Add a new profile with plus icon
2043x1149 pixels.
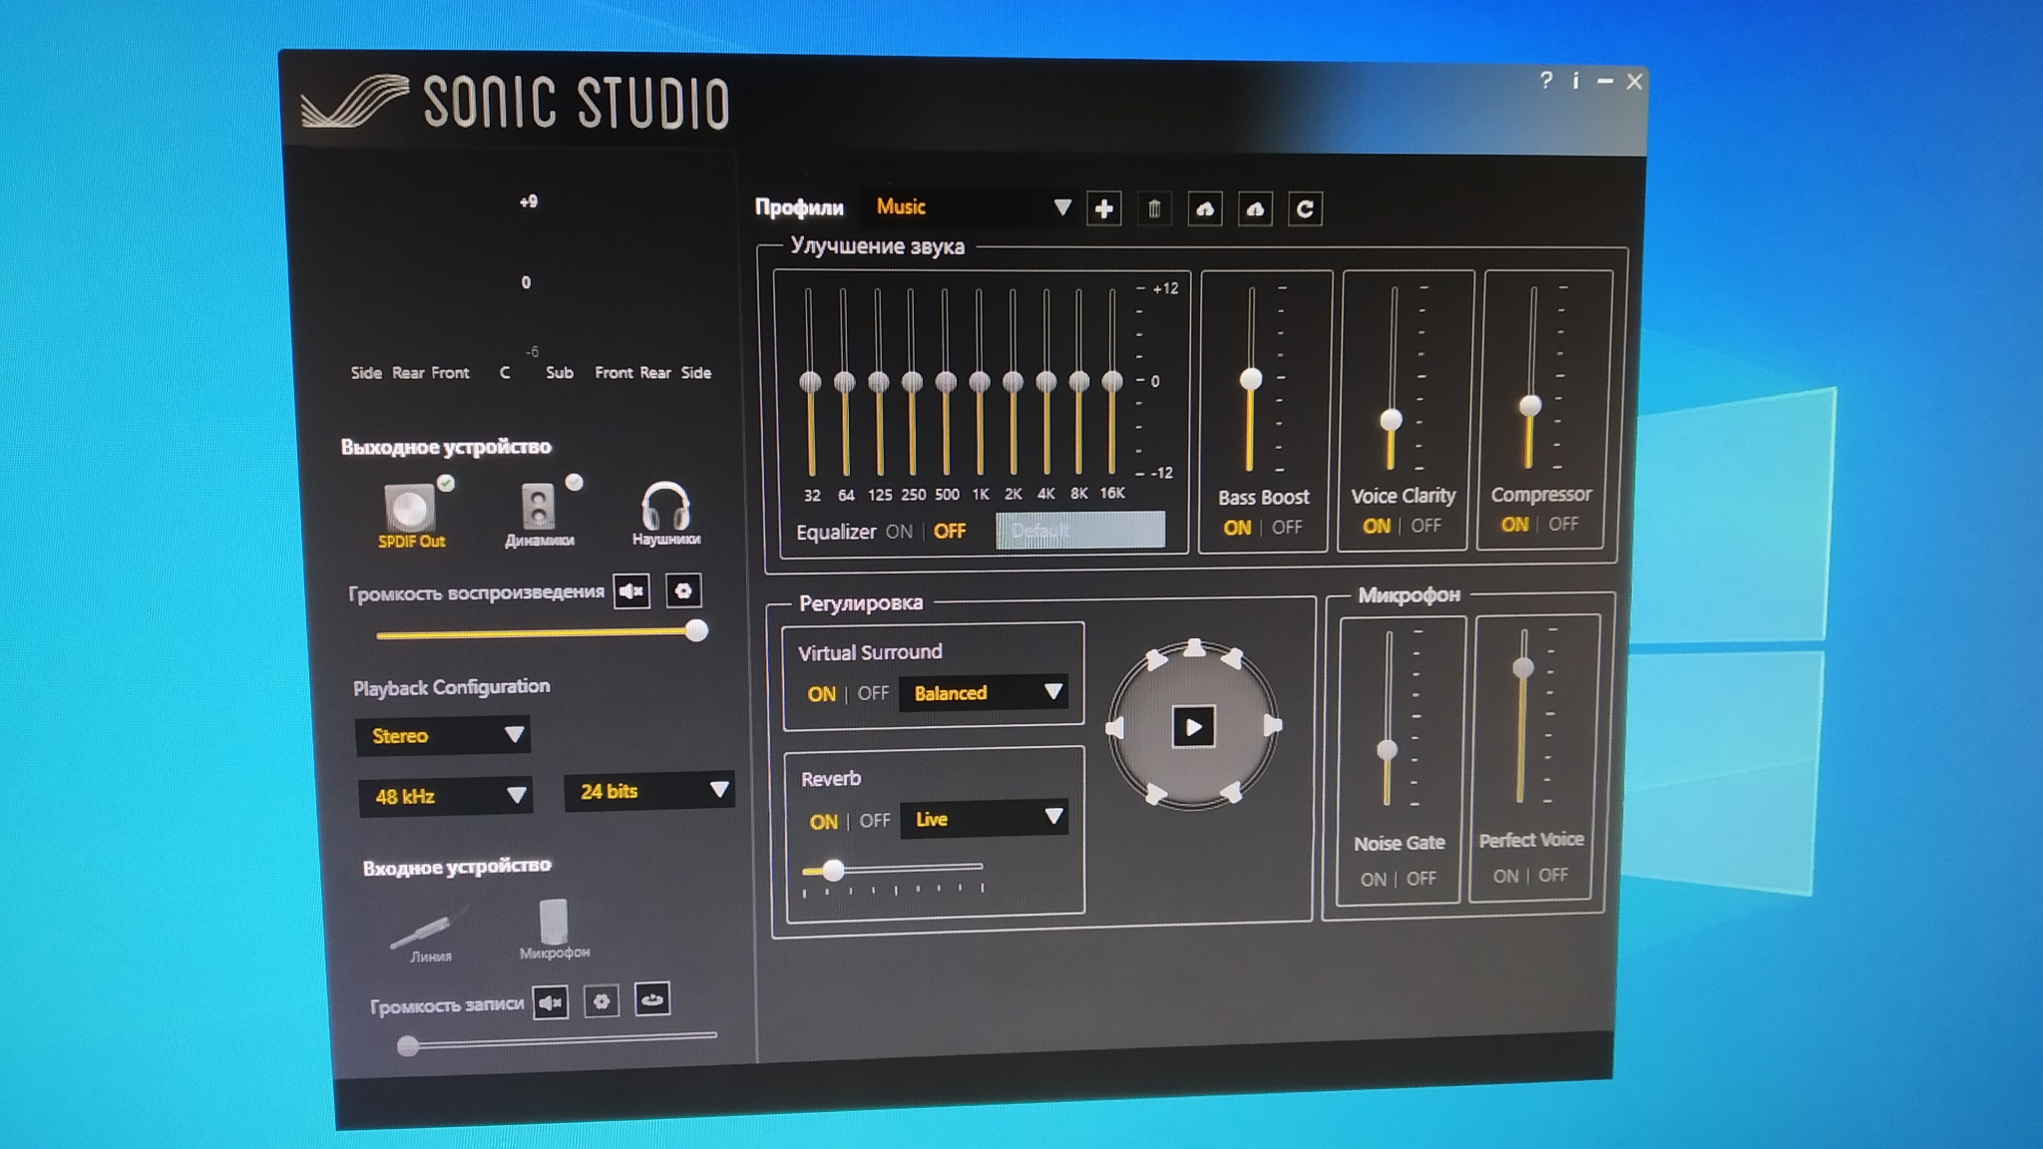pyautogui.click(x=1103, y=208)
